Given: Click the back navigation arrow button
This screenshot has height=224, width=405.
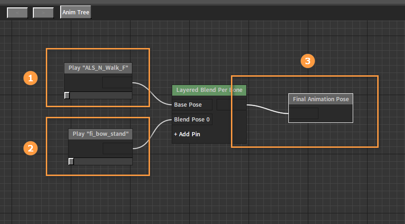Looking at the screenshot, I should coord(18,12).
